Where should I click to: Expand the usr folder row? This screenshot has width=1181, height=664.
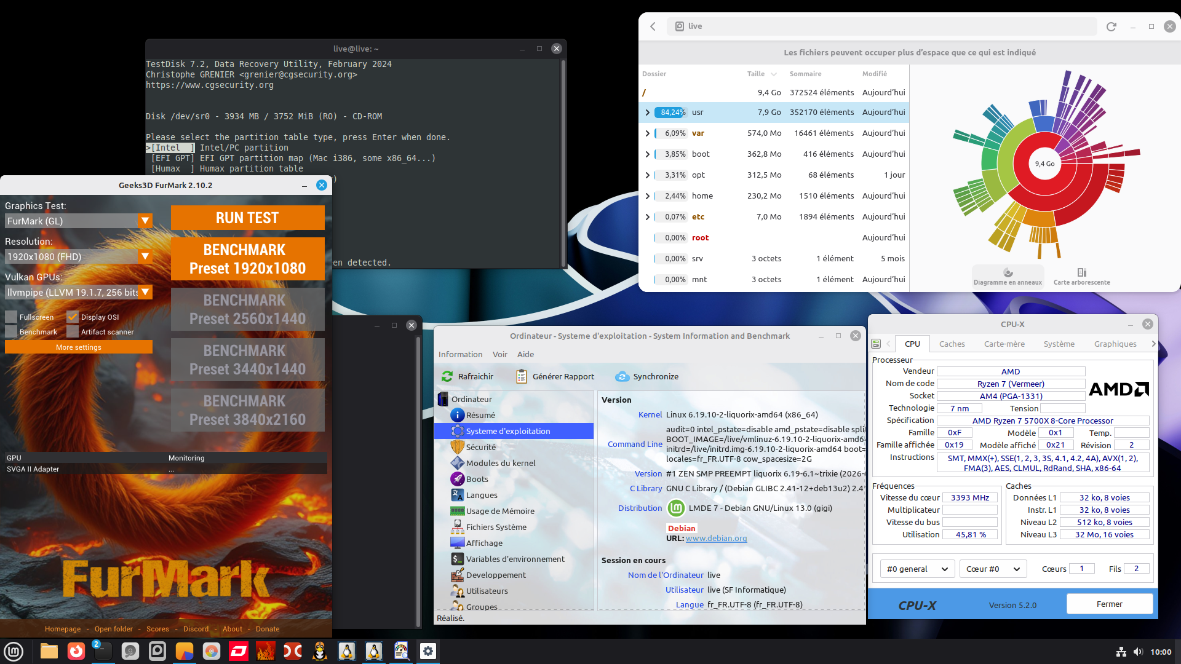(x=647, y=113)
